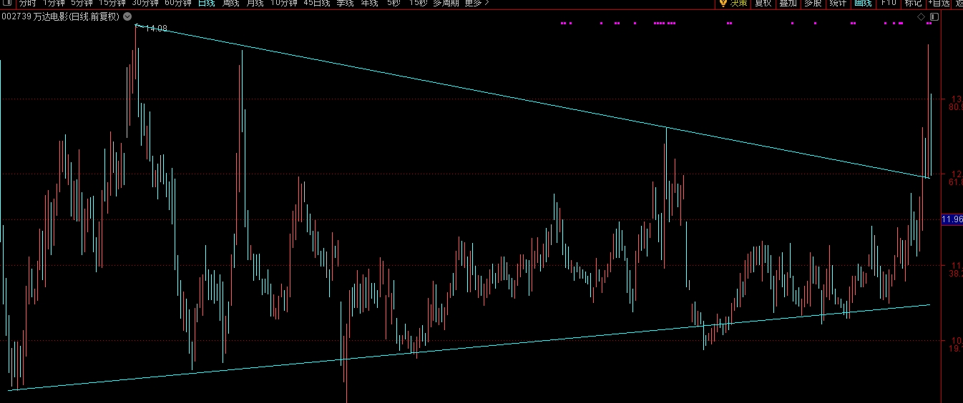Open the 多周期 multi-period view
Viewport: 963px width, 403px height.
point(446,3)
